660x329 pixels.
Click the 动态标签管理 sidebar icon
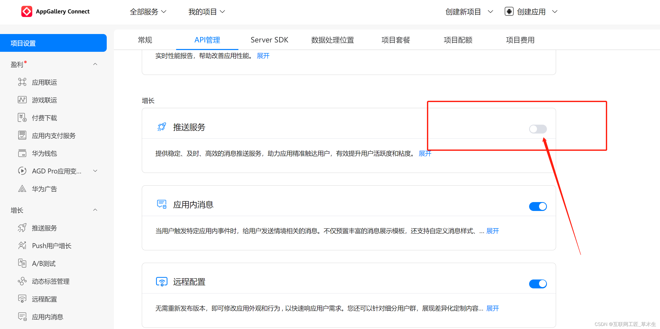(x=22, y=281)
